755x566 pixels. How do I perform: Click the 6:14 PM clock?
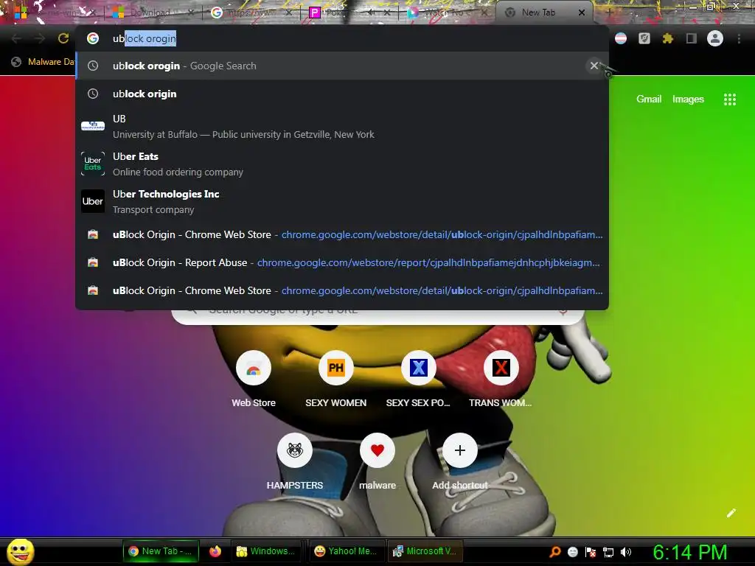click(689, 552)
